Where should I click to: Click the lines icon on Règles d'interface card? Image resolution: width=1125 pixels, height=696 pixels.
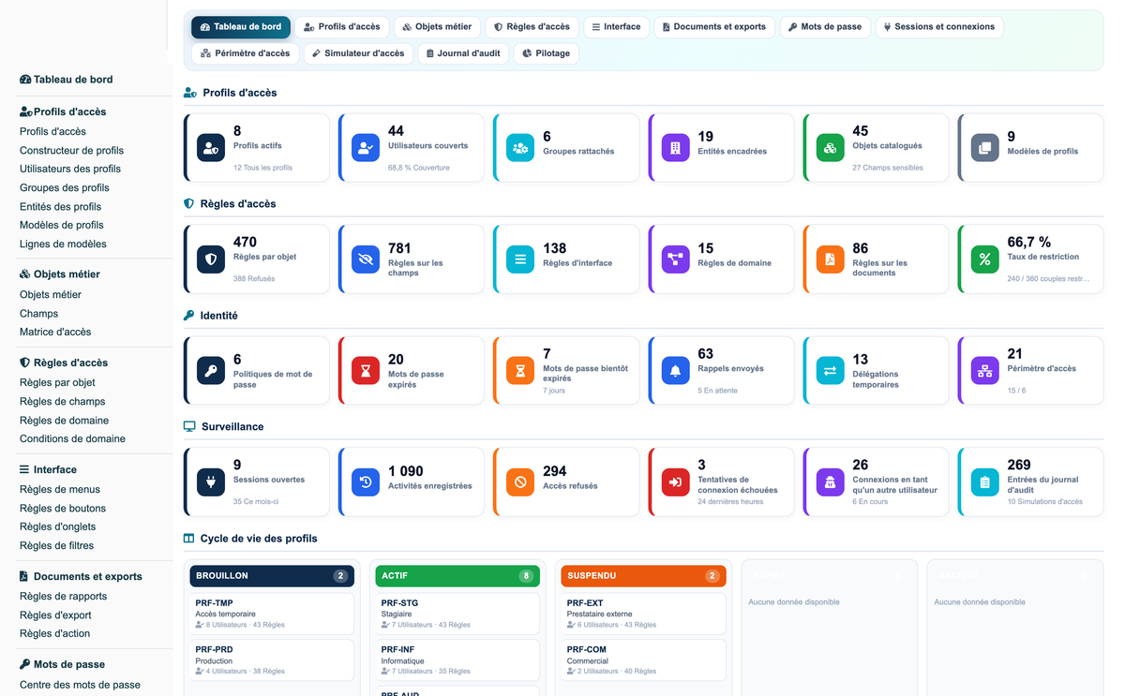[x=520, y=259]
